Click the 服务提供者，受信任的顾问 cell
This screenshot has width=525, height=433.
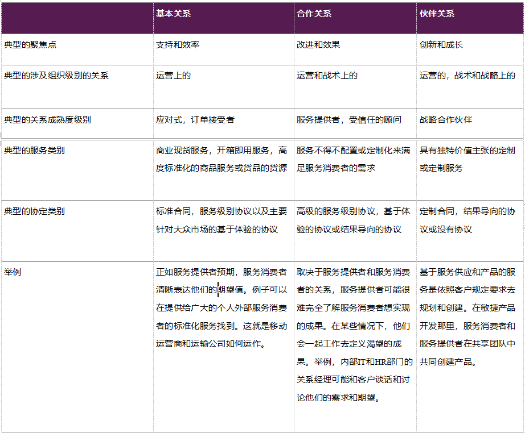[348, 119]
